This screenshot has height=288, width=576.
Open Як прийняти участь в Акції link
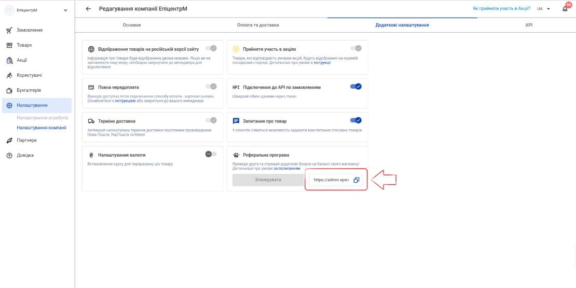(x=501, y=8)
